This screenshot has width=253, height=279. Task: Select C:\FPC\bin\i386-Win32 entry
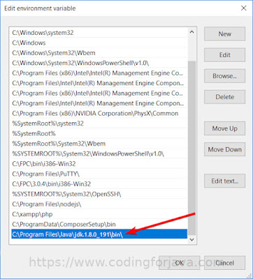[99, 164]
